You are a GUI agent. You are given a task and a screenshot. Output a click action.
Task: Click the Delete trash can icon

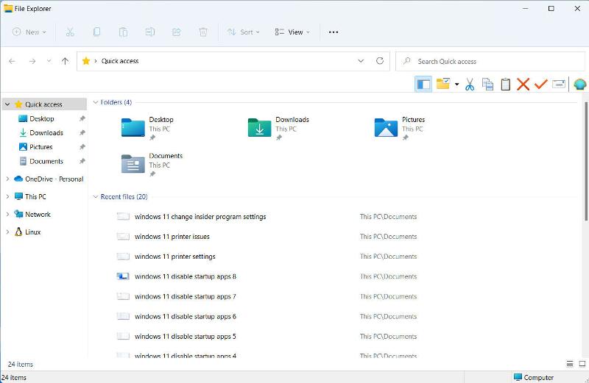[x=203, y=32]
